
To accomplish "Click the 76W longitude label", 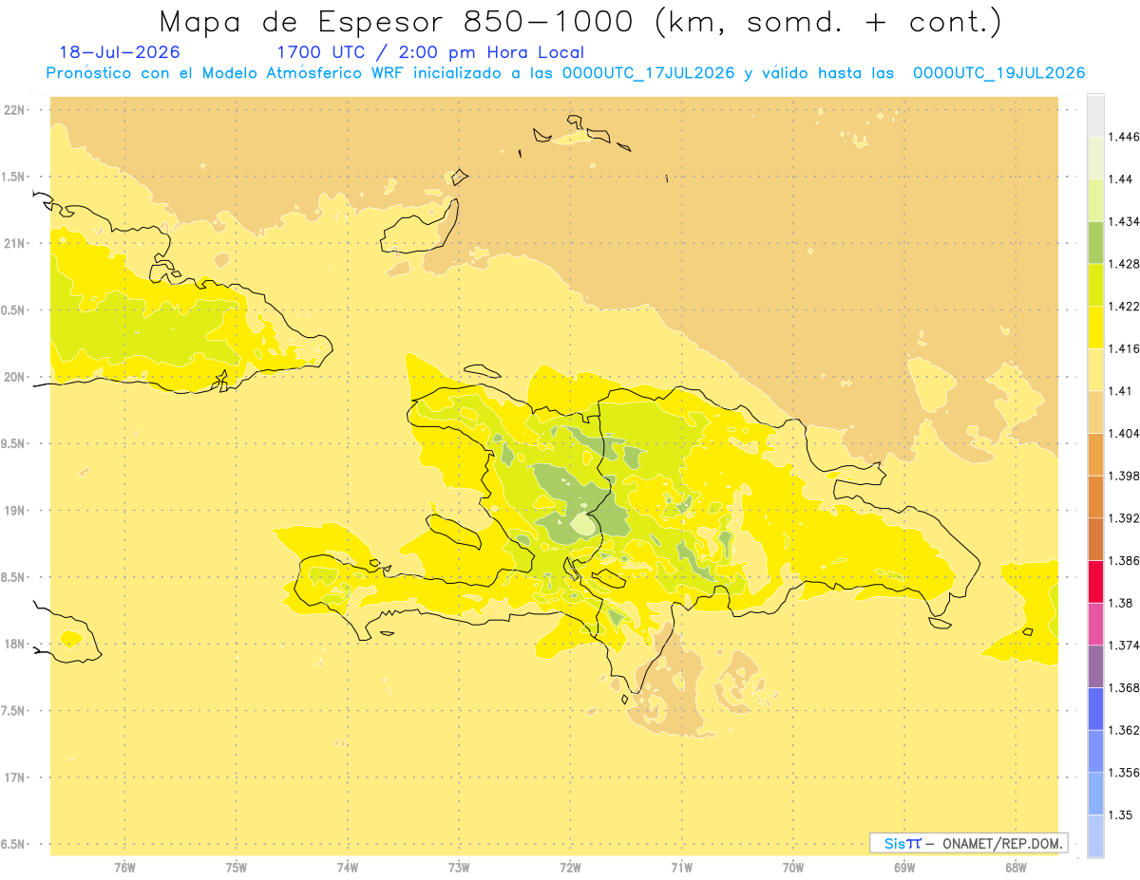I will click(x=124, y=867).
